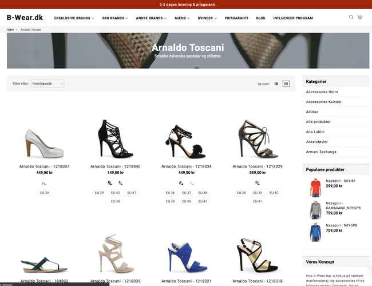Expand Mænd menu

click(x=182, y=18)
